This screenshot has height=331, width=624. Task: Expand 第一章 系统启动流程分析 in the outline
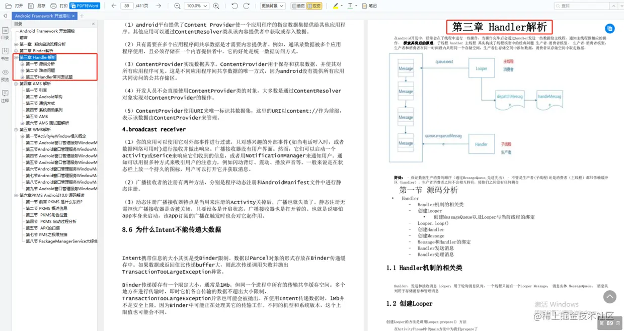click(x=16, y=44)
